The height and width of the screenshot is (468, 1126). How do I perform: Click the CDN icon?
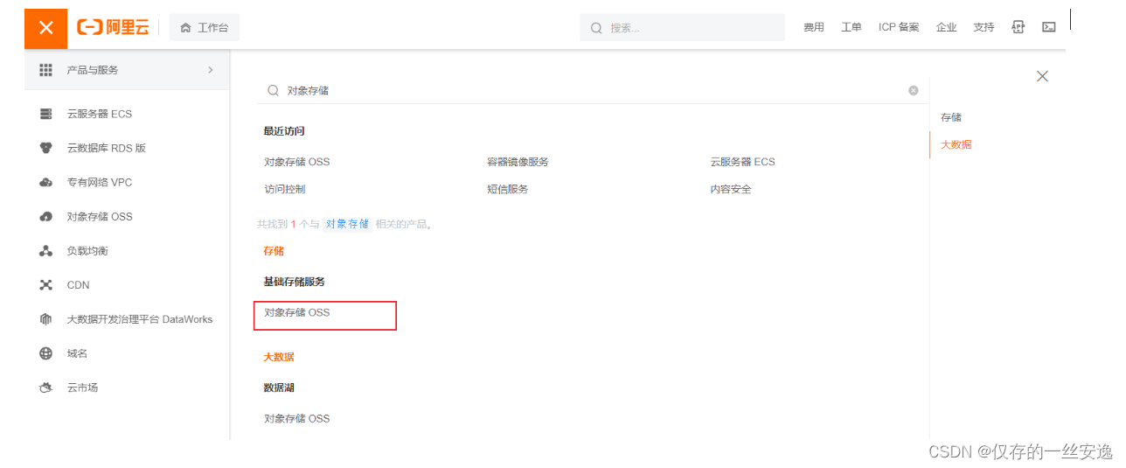click(46, 285)
